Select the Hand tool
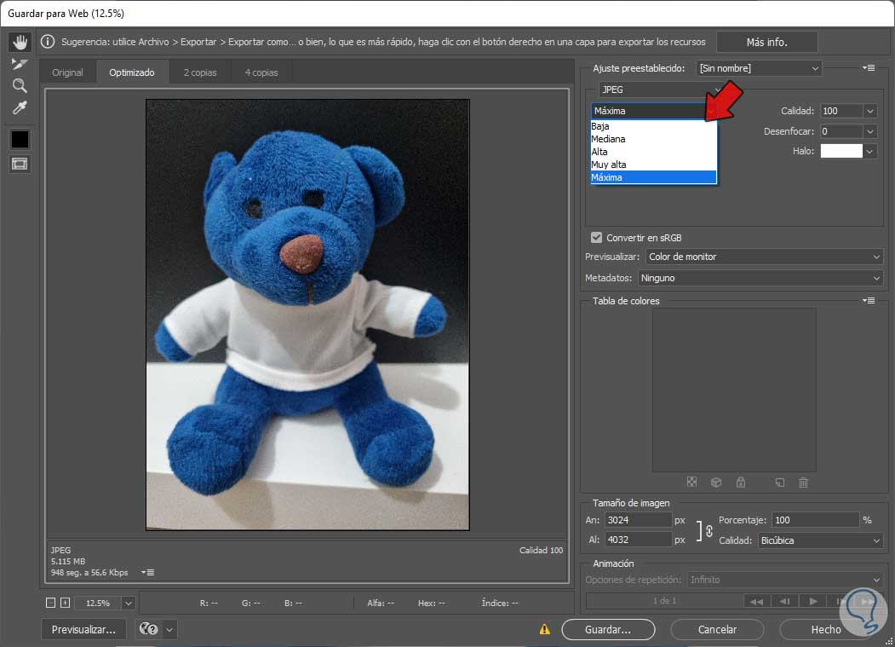Image resolution: width=895 pixels, height=647 pixels. [20, 42]
